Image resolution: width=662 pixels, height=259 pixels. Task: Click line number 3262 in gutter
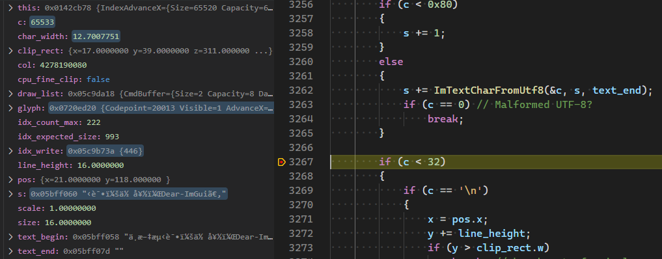(301, 90)
